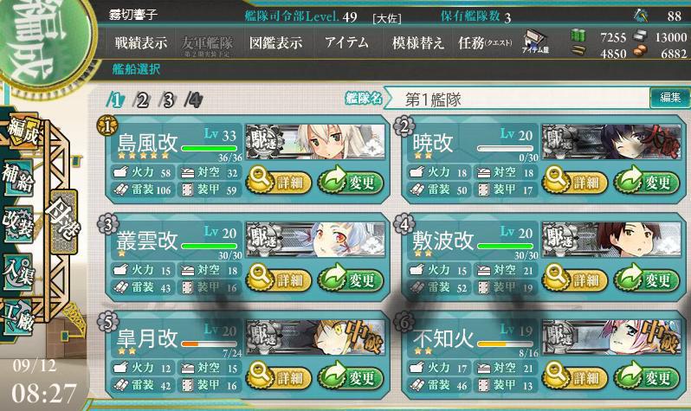
Task: Open the 改装 (remodel) sidebar icon
Action: point(18,224)
